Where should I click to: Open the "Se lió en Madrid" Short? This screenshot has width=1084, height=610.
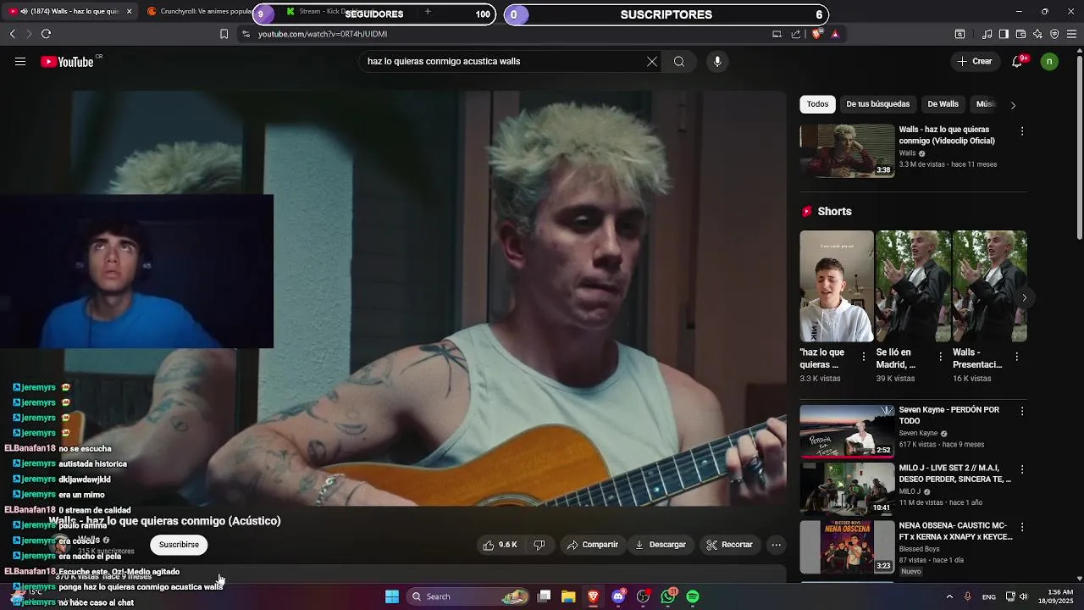point(913,286)
